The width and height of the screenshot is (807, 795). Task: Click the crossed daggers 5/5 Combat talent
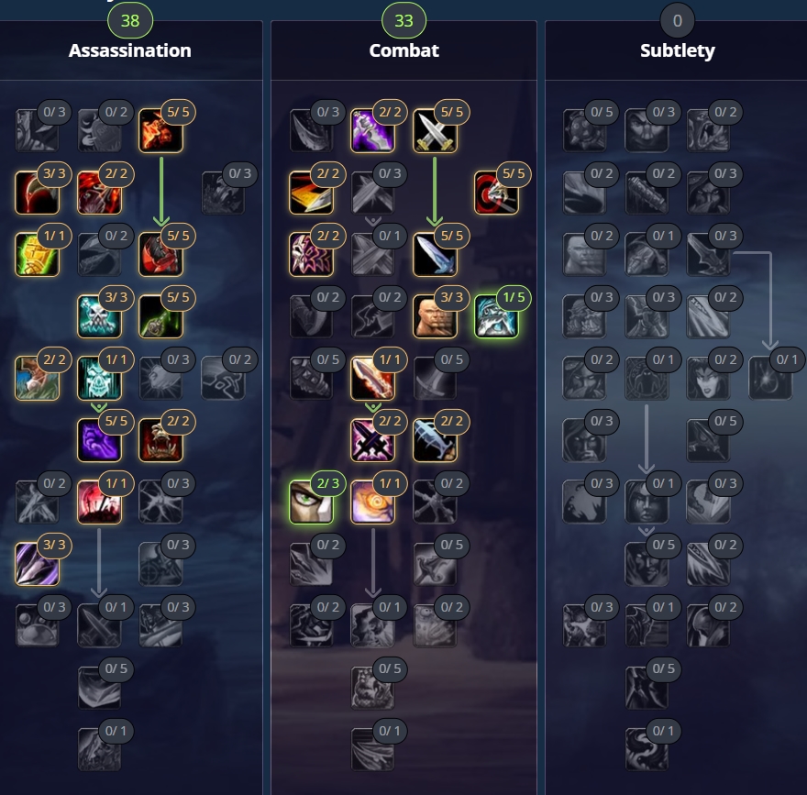click(435, 130)
